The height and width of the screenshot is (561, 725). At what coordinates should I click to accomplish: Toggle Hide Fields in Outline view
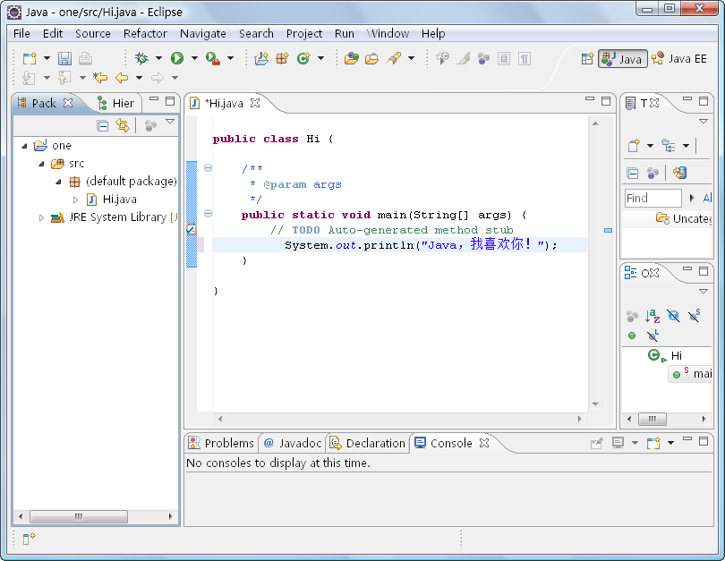coord(673,316)
